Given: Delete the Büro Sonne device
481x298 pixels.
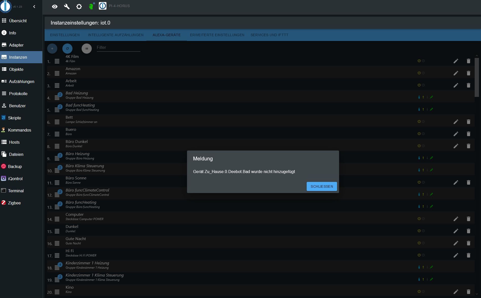Looking at the screenshot, I should [468, 182].
